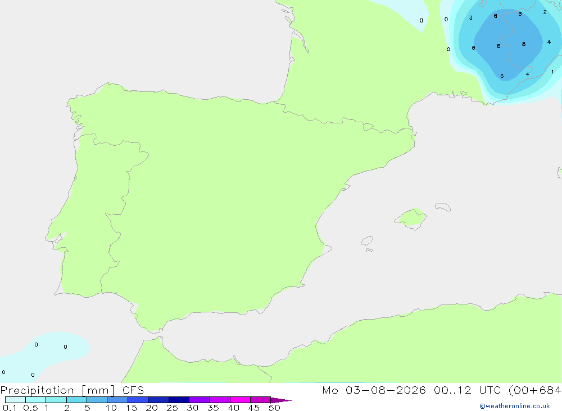Select the 5–10 mm legend color box
The height and width of the screenshot is (411, 562).
tap(97, 400)
